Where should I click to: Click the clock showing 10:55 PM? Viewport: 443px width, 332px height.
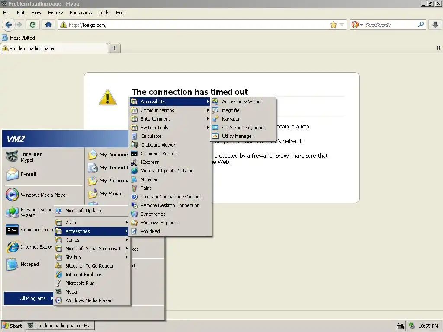[428, 326]
